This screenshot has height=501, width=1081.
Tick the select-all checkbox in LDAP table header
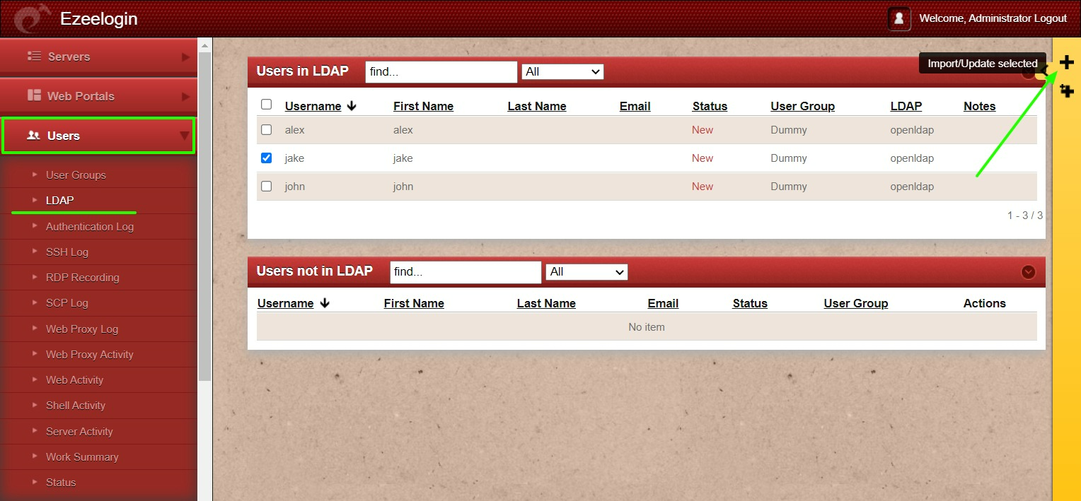pos(266,105)
